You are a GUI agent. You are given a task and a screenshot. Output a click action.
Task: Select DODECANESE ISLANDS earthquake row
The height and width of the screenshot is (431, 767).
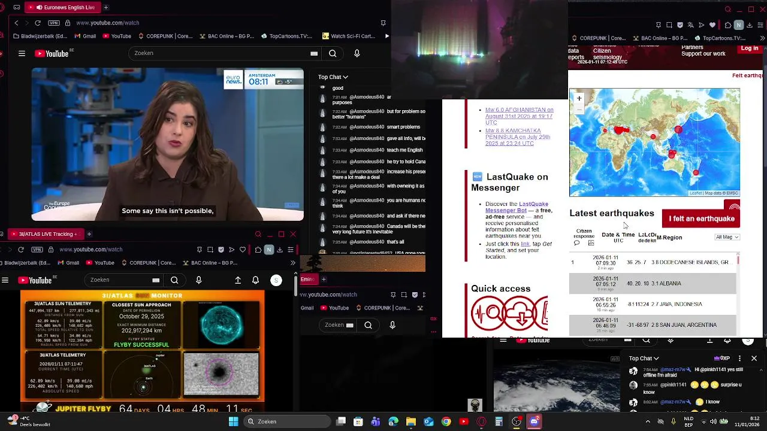[653, 262]
